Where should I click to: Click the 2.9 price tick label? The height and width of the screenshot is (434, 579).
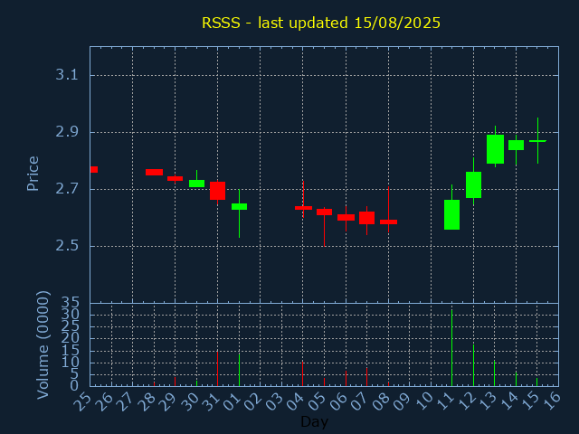(67, 132)
